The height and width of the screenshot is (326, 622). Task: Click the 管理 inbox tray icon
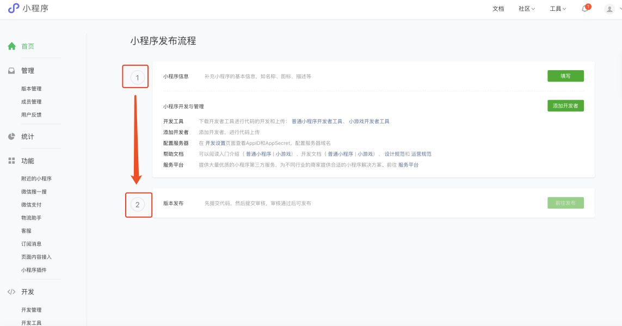[11, 71]
